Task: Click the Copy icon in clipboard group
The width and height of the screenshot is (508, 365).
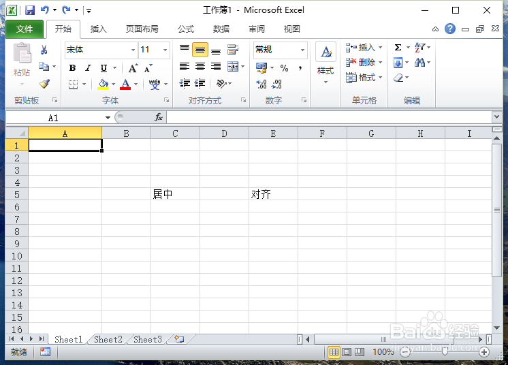Action: [44, 66]
